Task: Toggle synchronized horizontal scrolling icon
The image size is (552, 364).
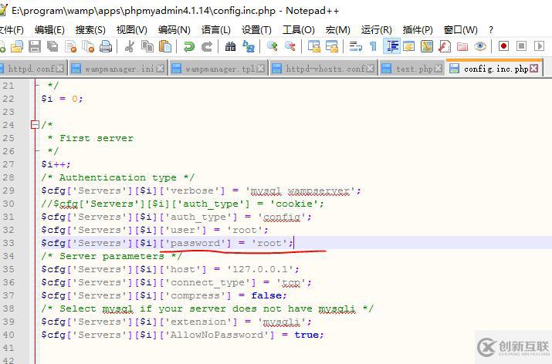Action: pyautogui.click(x=332, y=46)
